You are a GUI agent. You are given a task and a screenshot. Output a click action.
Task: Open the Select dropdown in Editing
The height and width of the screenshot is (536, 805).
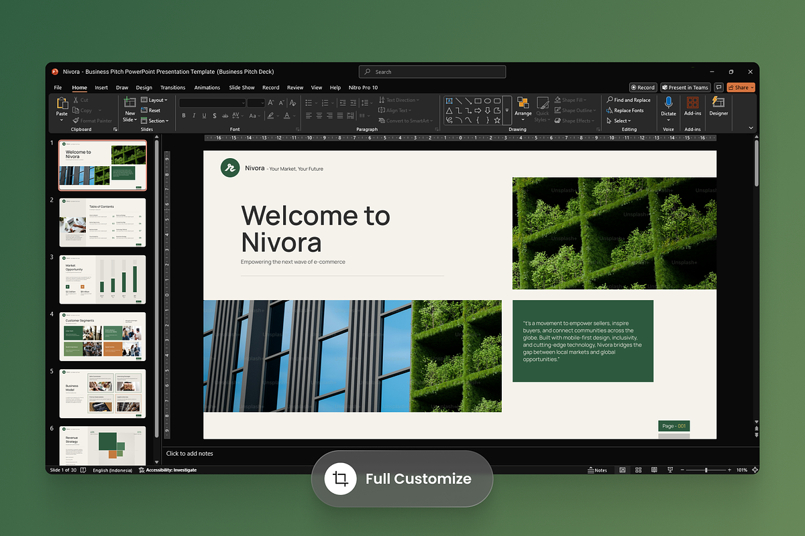click(619, 121)
